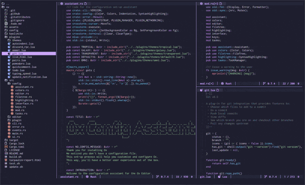Switch to the mod.rs[+] editor tab
This screenshot has height=185, width=305.
click(211, 3)
